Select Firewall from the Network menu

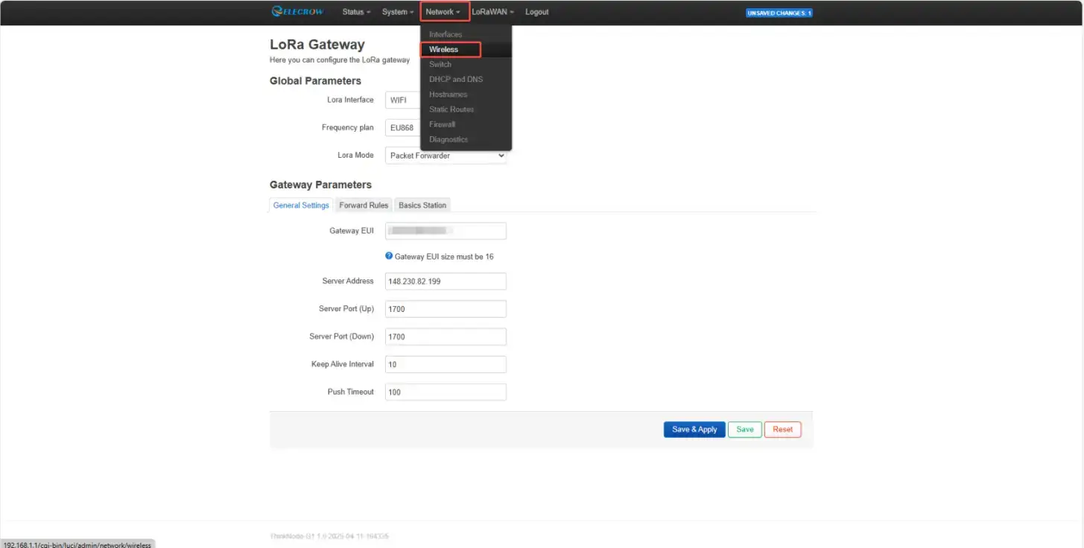(442, 124)
